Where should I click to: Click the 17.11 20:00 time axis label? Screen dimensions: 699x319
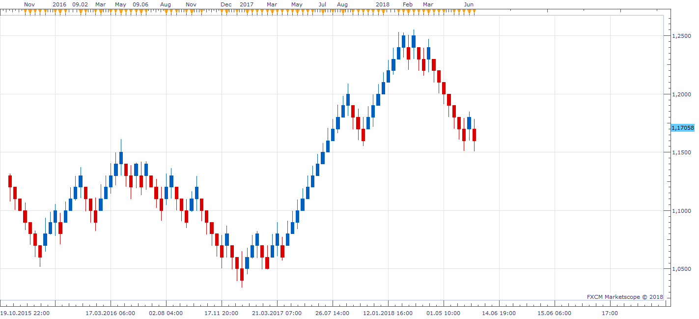222,313
